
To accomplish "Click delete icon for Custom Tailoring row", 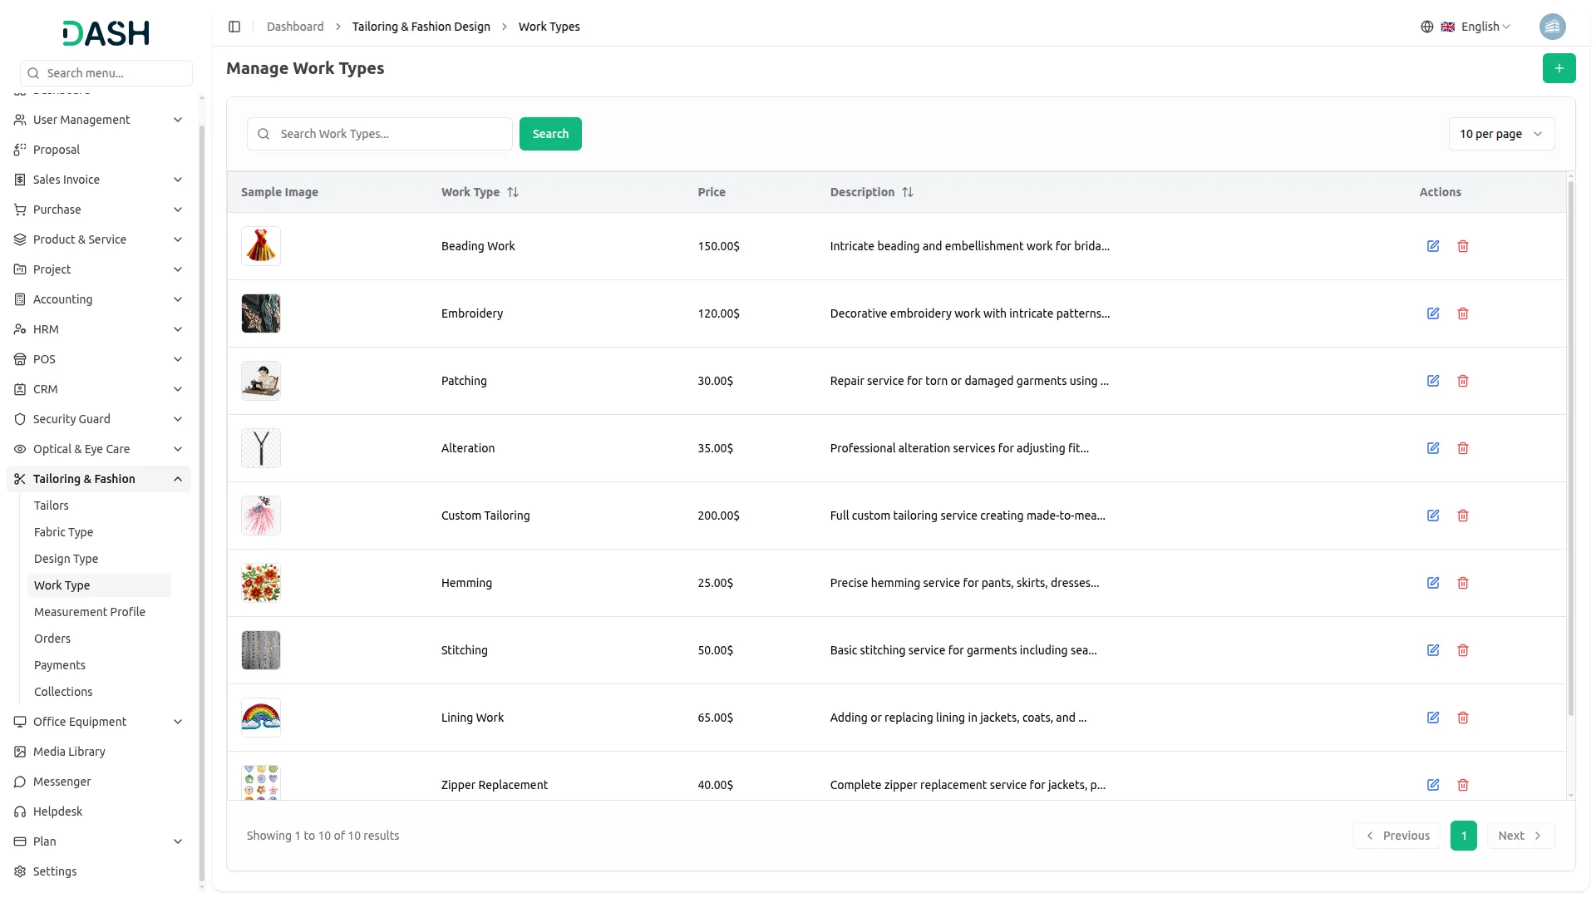I will pos(1463,516).
